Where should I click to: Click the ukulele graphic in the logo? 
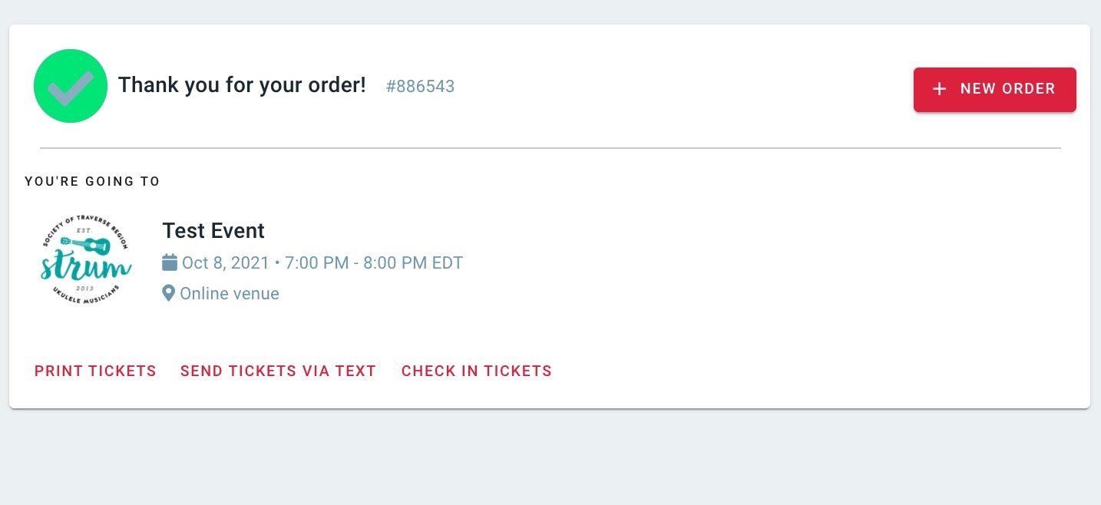point(84,246)
